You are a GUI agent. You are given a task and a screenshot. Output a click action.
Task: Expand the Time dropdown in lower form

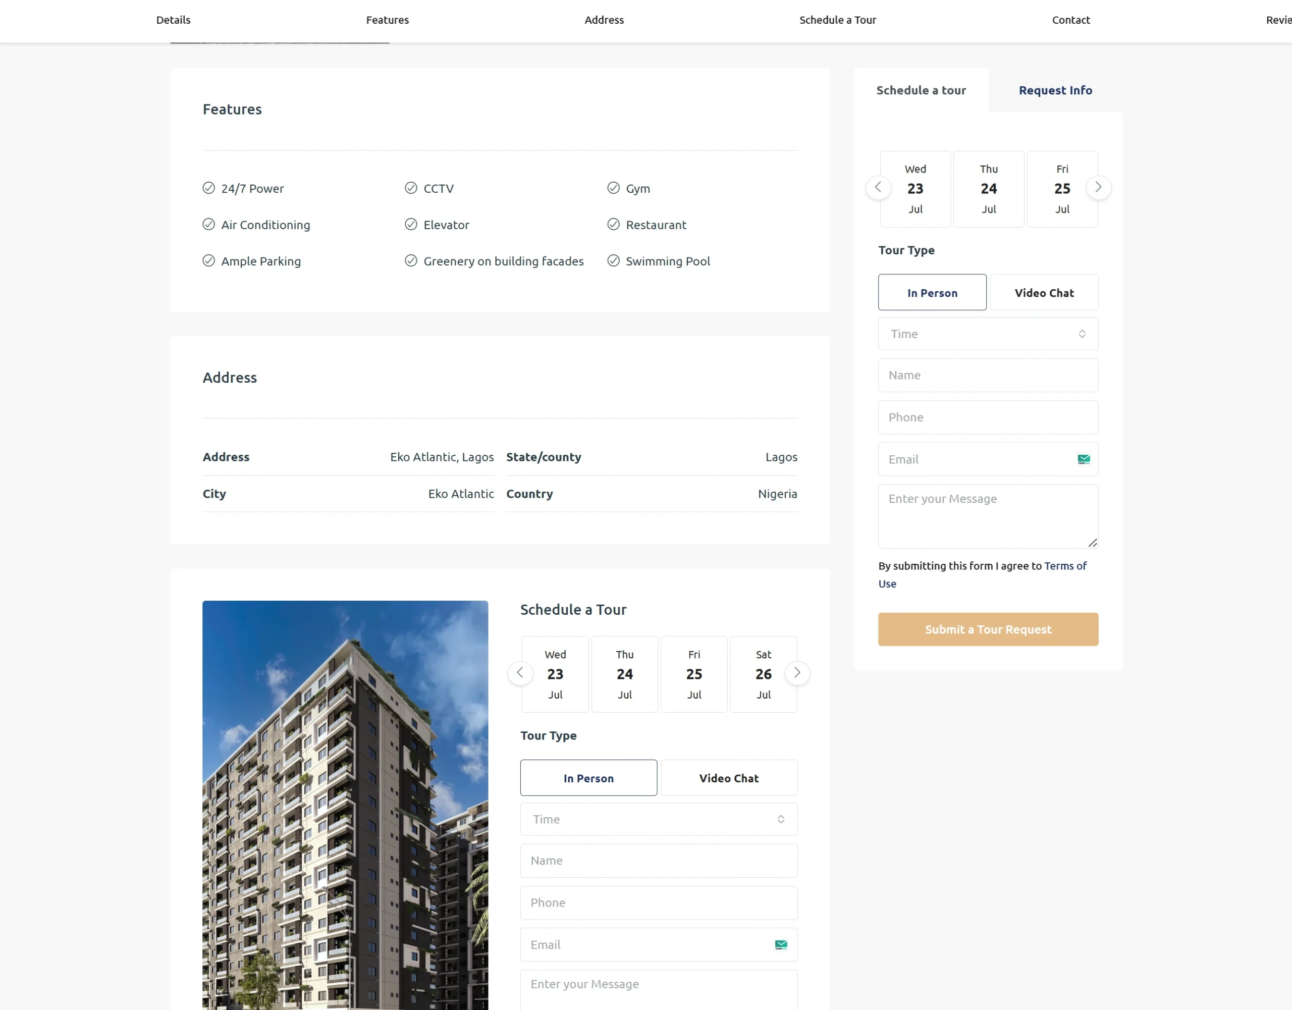[659, 820]
